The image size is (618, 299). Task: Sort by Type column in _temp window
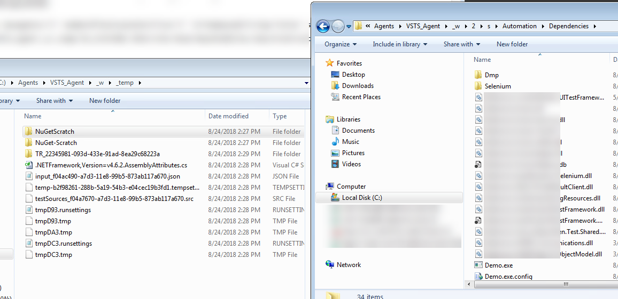[x=287, y=116]
